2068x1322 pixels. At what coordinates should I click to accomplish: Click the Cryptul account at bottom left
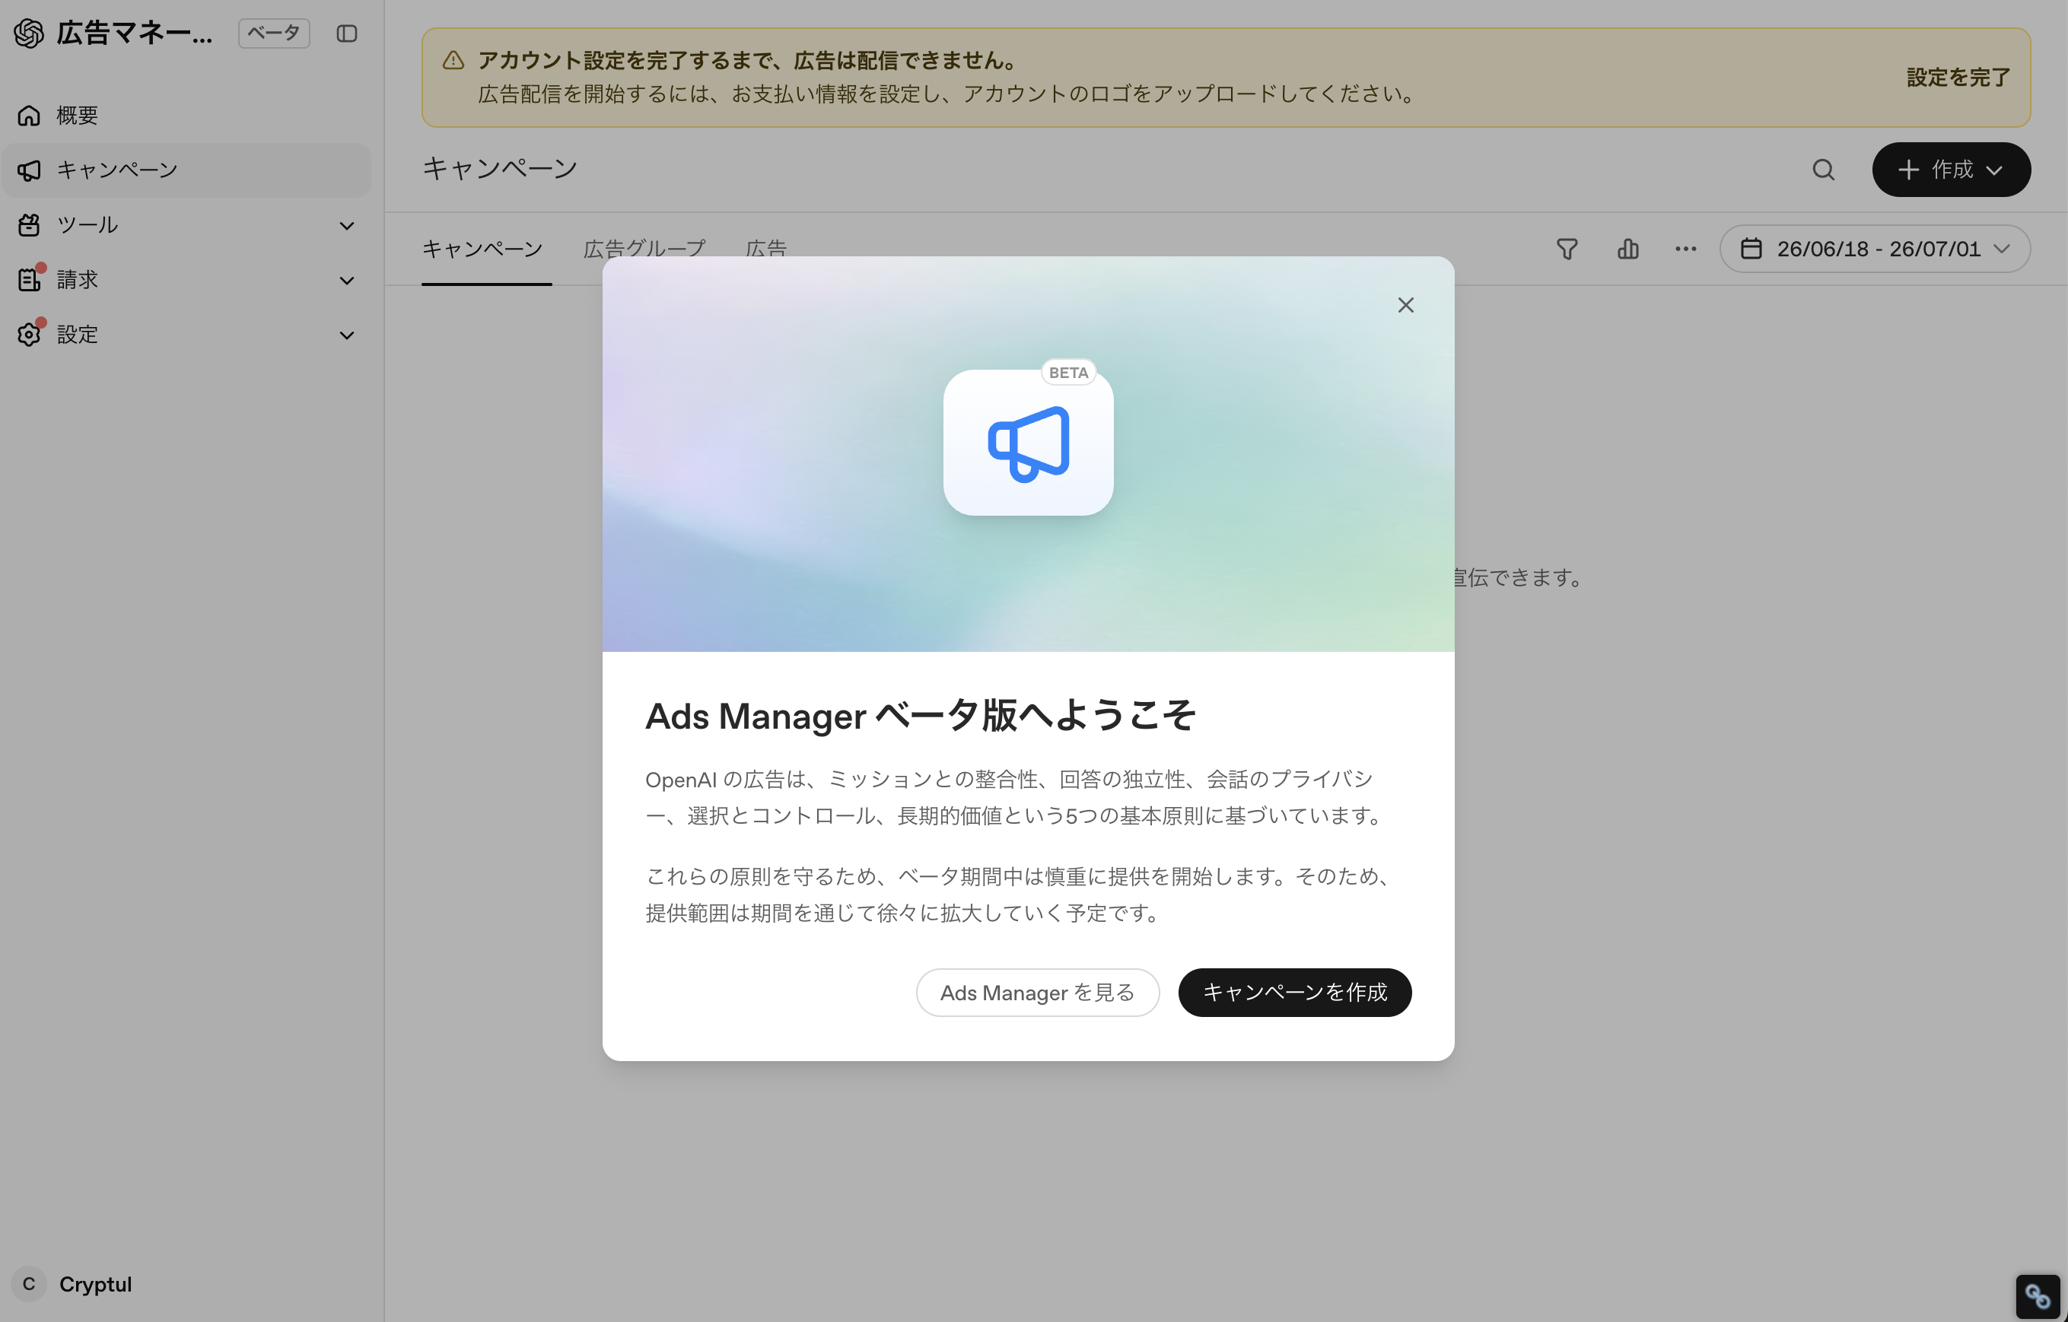pos(95,1284)
